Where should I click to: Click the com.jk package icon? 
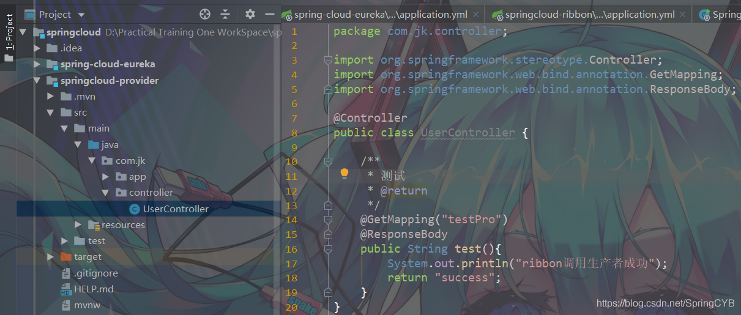(106, 161)
